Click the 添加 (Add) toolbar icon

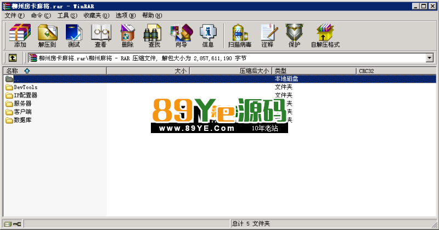[20, 36]
